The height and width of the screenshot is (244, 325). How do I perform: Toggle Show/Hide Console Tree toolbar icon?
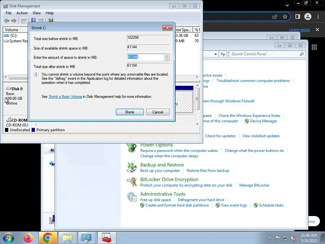point(23,21)
